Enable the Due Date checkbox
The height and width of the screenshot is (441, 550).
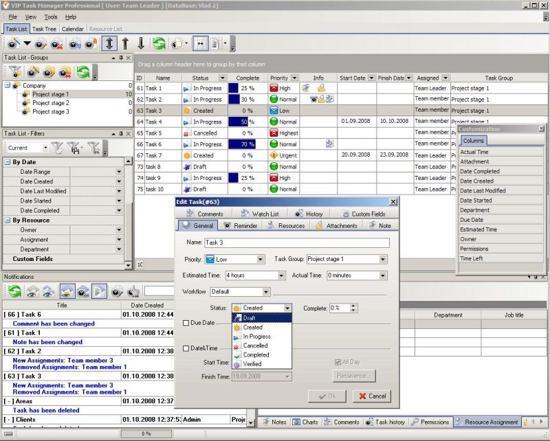pyautogui.click(x=186, y=323)
